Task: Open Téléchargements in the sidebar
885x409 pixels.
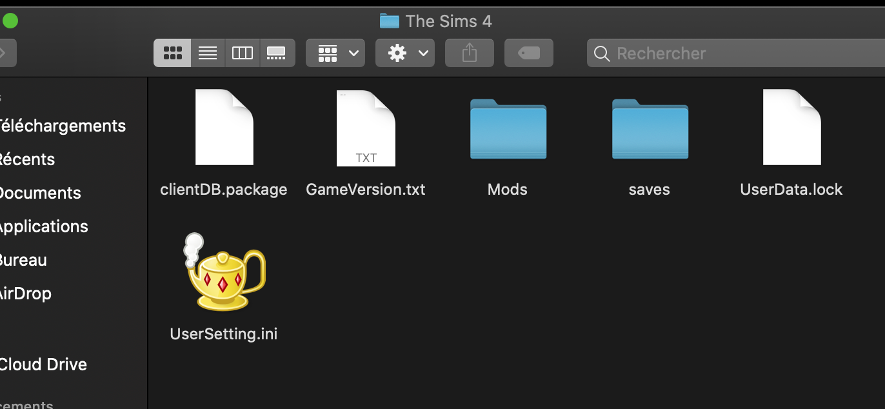Action: (x=62, y=126)
